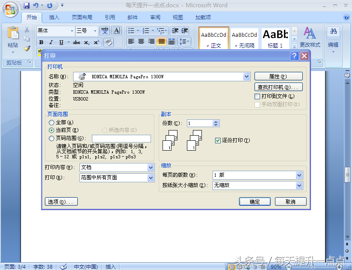Align text left
The width and height of the screenshot is (352, 270).
131,42
